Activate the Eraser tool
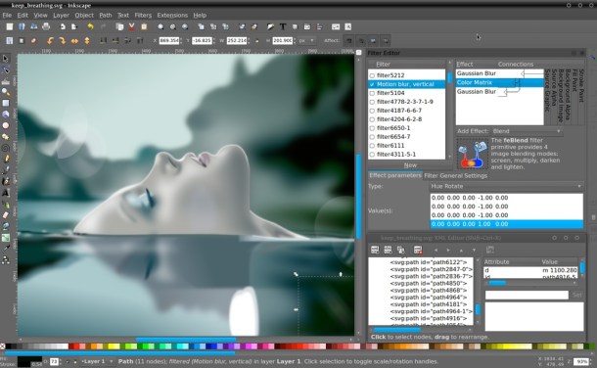This screenshot has height=368, width=597. tap(5, 215)
